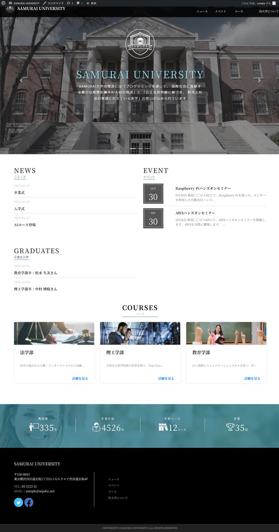Open SAMURAI UNIVERSITY site menu in admin bar
279x532 pixels.
(24, 3)
